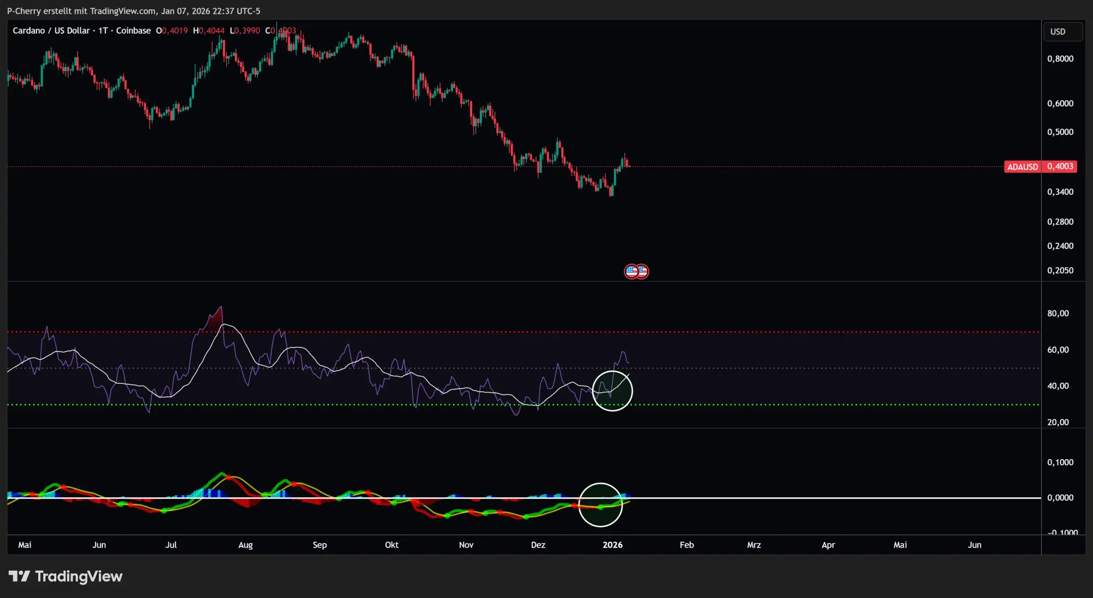Select the circle annotation on the RSI panel

613,390
